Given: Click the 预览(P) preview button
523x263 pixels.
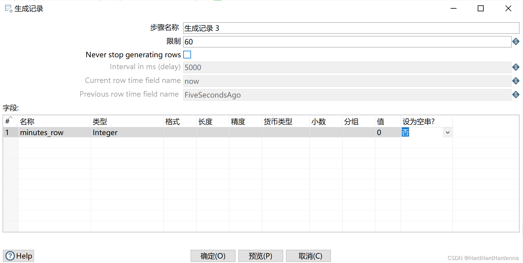Looking at the screenshot, I should [261, 256].
